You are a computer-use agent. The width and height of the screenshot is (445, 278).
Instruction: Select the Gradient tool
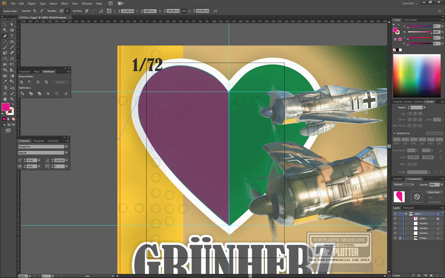click(x=12, y=76)
